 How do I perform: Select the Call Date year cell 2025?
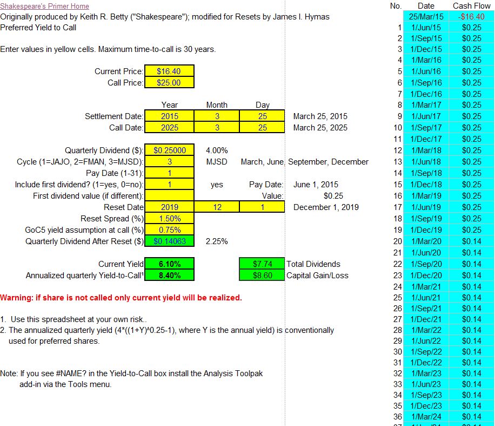169,128
